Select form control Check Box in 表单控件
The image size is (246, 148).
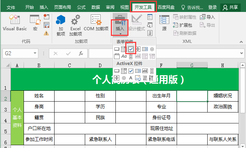point(131,49)
